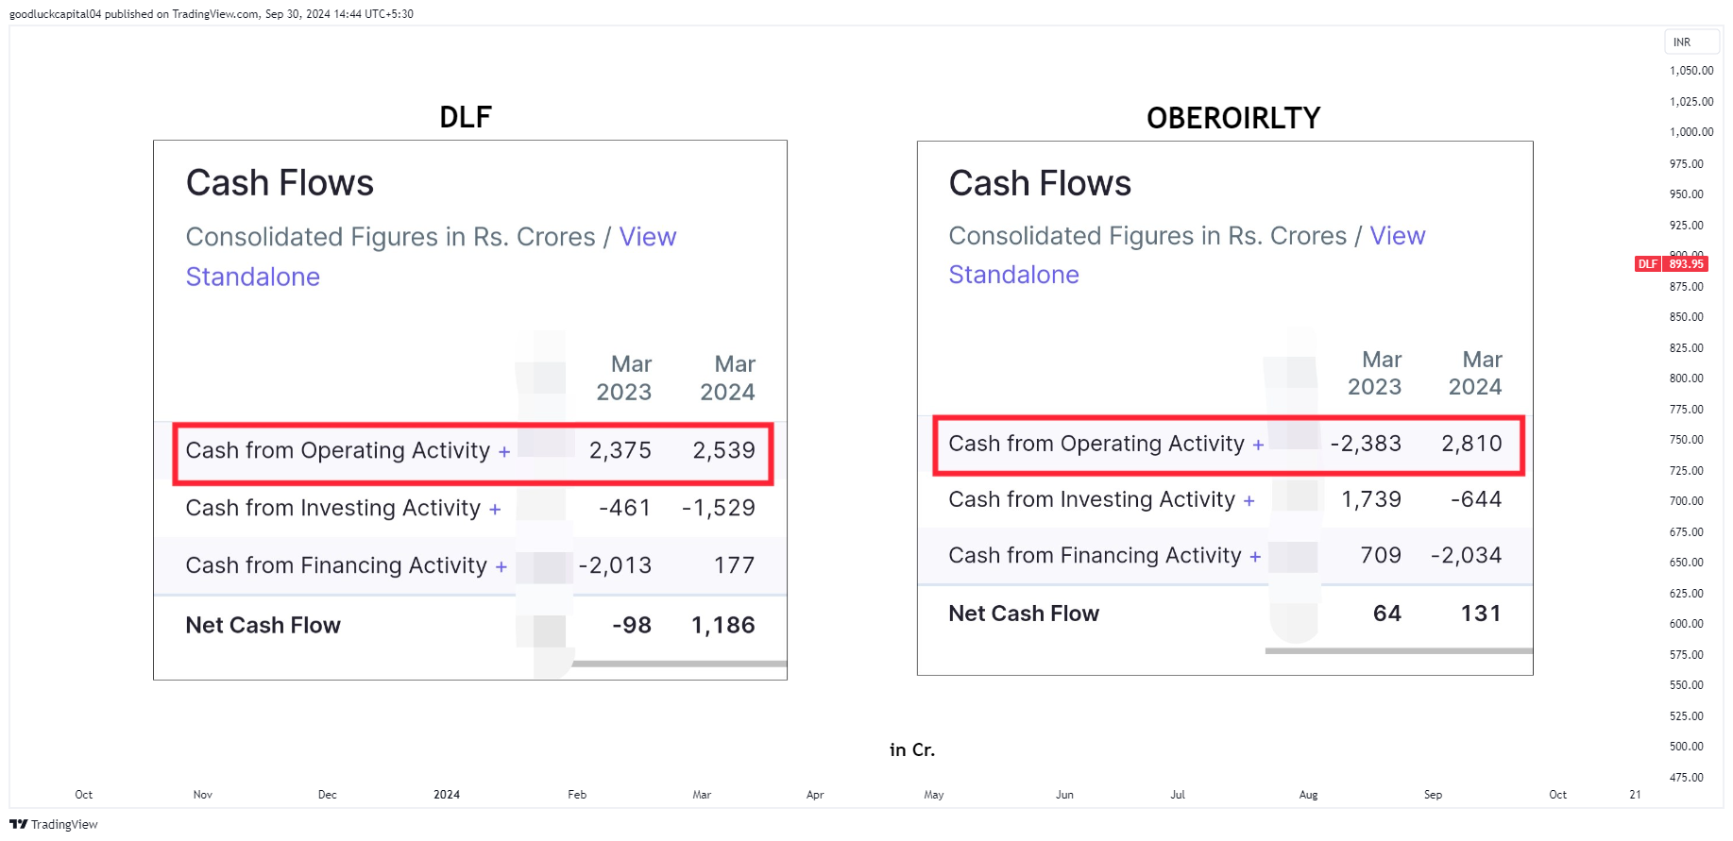1733x841 pixels.
Task: Click the DLF table horizontal scrollbar
Action: (679, 664)
